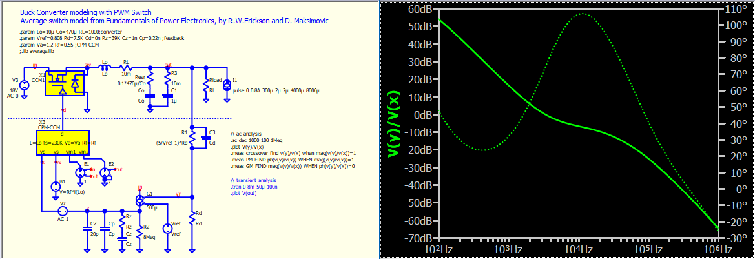
Task: Click the E2 dependent source symbol
Action: pyautogui.click(x=105, y=172)
